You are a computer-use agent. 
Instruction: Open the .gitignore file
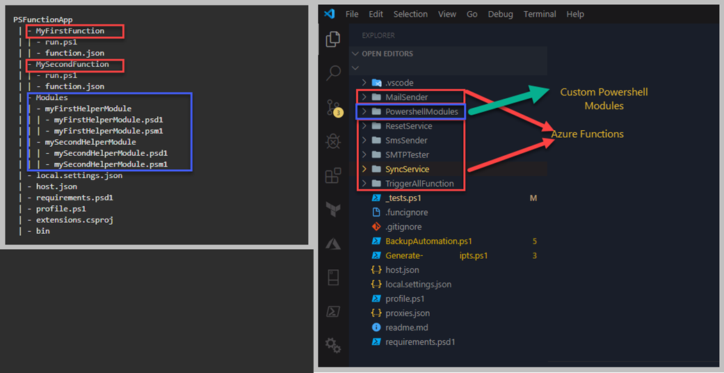tap(403, 227)
